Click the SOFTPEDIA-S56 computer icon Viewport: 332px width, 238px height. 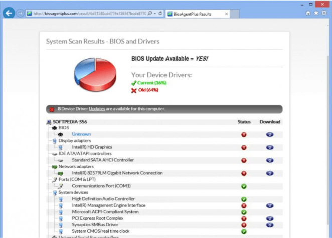click(x=49, y=122)
